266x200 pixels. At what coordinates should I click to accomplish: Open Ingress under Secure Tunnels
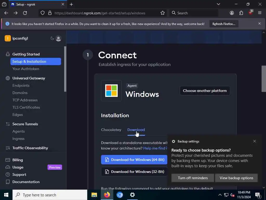pyautogui.click(x=18, y=139)
